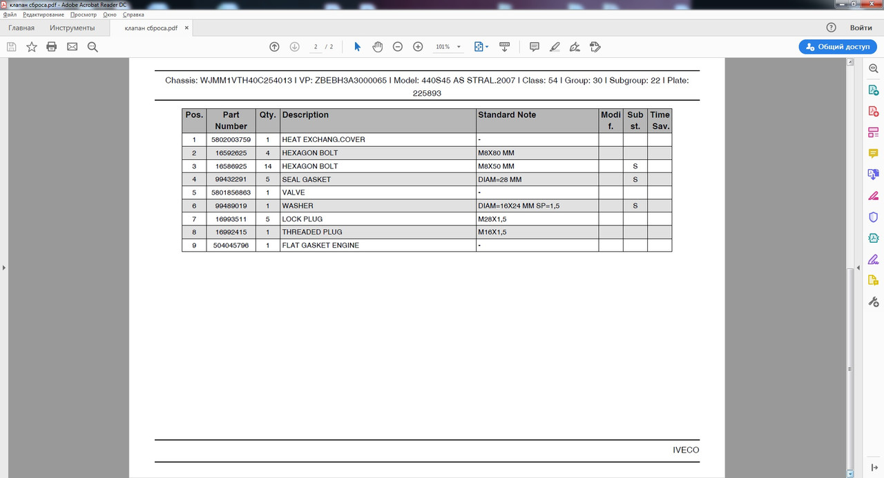Collapse the right tools pane arrow
Viewport: 884px width, 478px height.
click(858, 267)
